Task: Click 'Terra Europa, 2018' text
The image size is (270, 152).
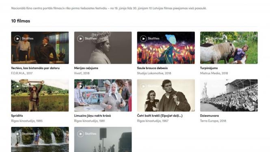Action: [x=213, y=121]
